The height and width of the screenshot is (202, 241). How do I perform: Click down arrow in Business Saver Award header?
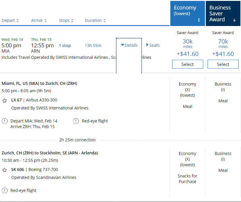pyautogui.click(x=234, y=20)
